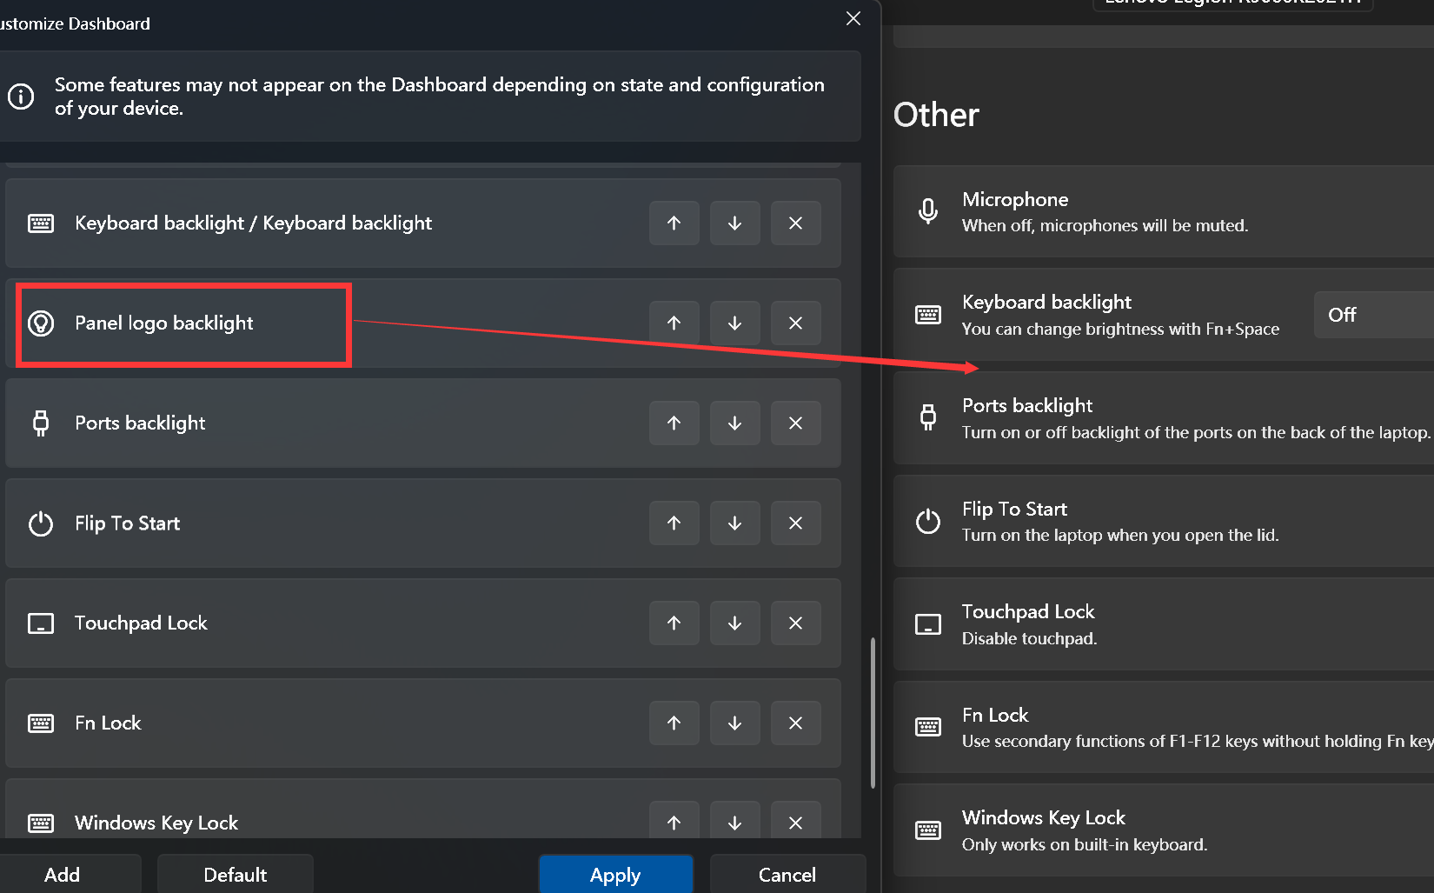Click the Ports backlight plug icon

tap(40, 423)
